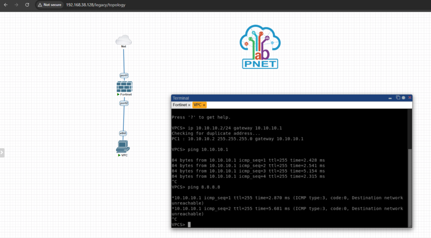Click the port2 interface label
The image size is (431, 238).
[124, 103]
